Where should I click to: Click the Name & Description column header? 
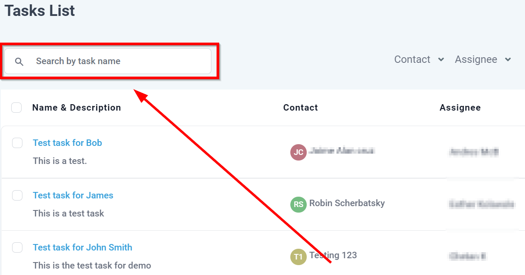(76, 108)
